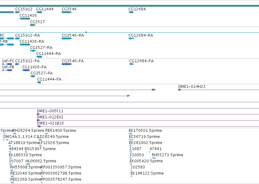Open the RE10349.5prime EST
The width and height of the screenshot is (259, 184).
(x=12, y=176)
